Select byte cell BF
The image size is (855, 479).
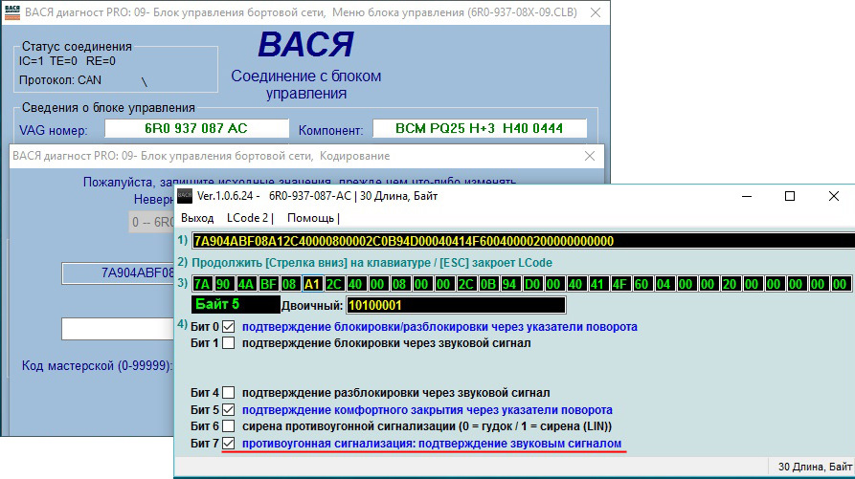click(268, 284)
